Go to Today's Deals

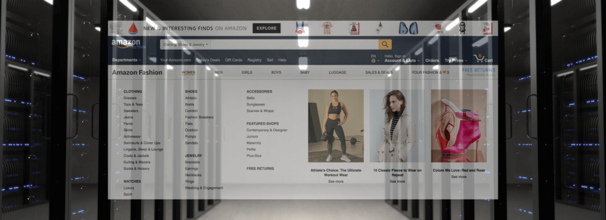coord(208,60)
